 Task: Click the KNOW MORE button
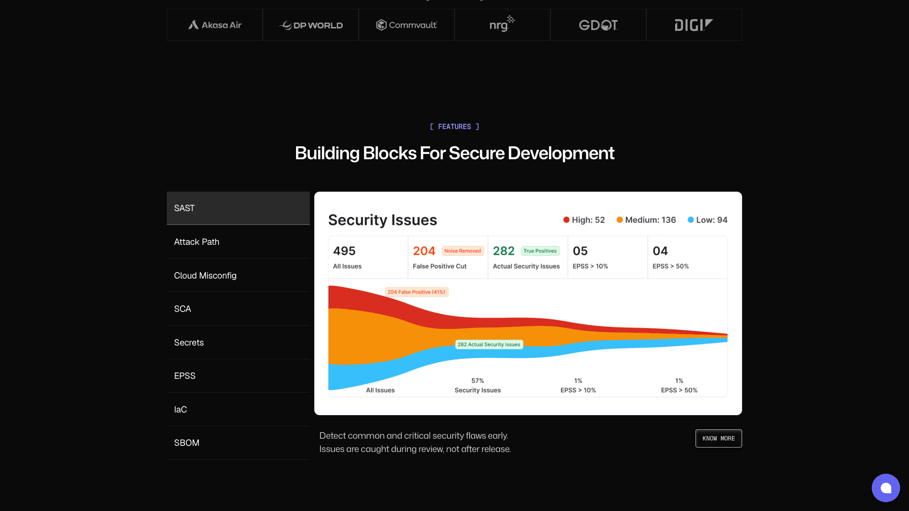point(719,438)
